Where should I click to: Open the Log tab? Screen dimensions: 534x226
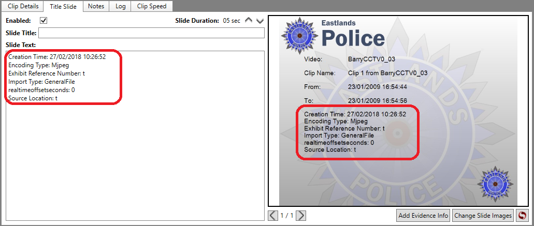pyautogui.click(x=120, y=6)
